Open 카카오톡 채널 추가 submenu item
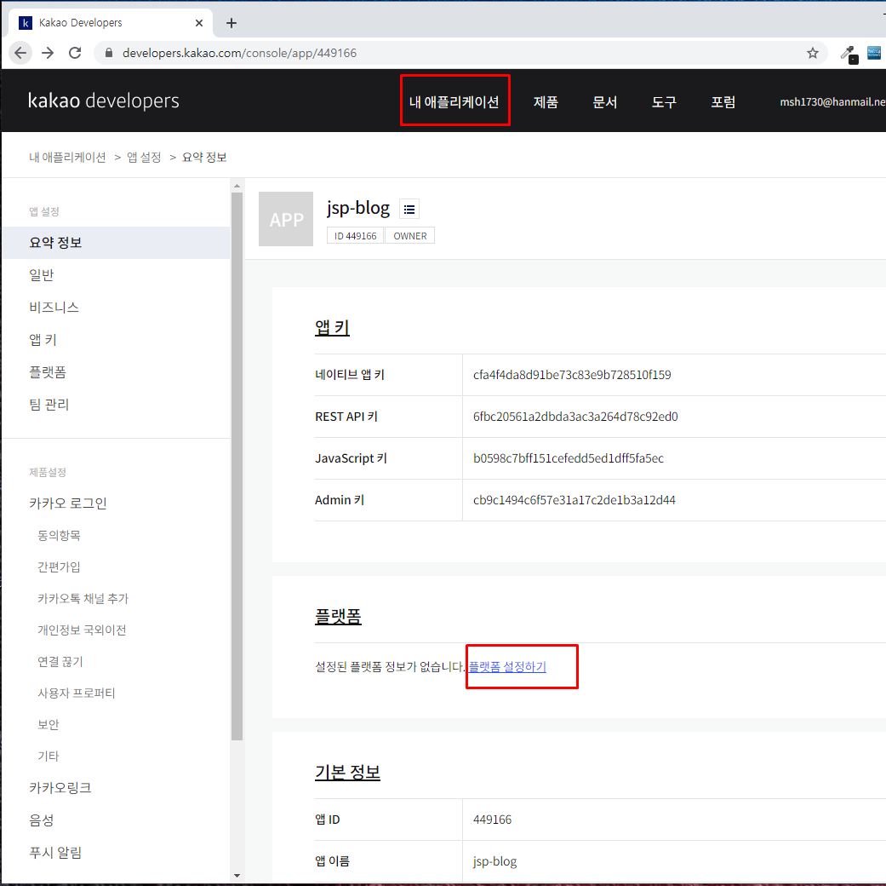 (83, 599)
